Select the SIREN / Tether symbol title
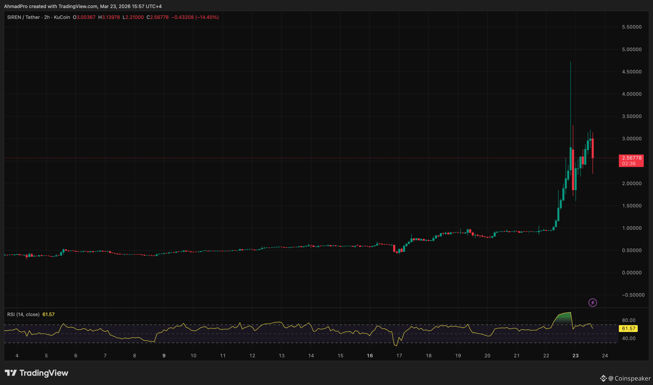The height and width of the screenshot is (385, 653). 23,17
